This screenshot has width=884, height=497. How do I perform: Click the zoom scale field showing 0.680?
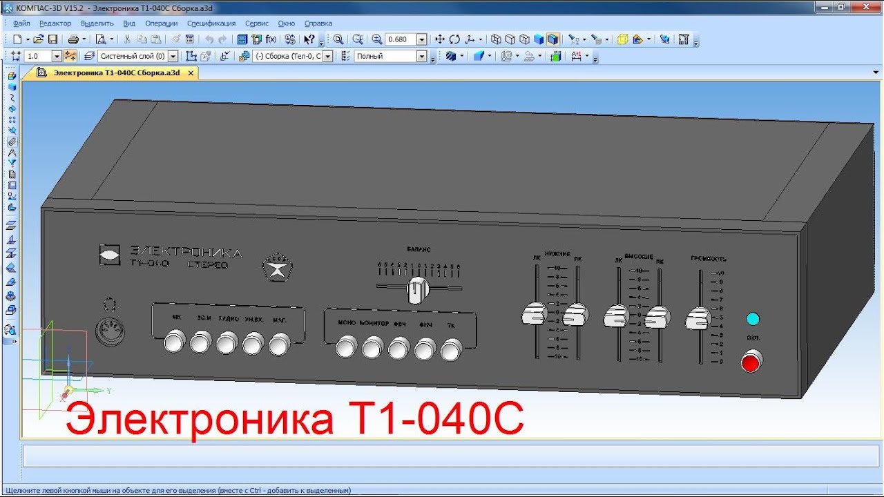point(401,39)
